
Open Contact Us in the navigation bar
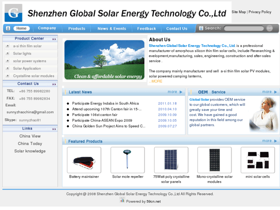pyautogui.click(x=177, y=29)
